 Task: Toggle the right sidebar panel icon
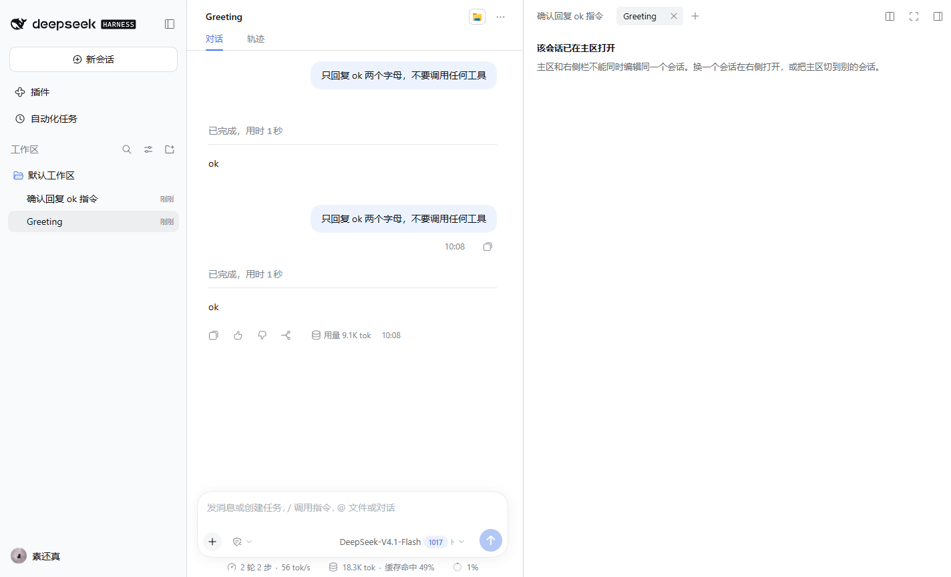[x=938, y=16]
